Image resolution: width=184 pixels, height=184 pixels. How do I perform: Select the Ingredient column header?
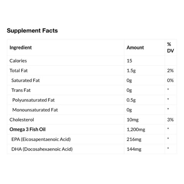pos(21,48)
